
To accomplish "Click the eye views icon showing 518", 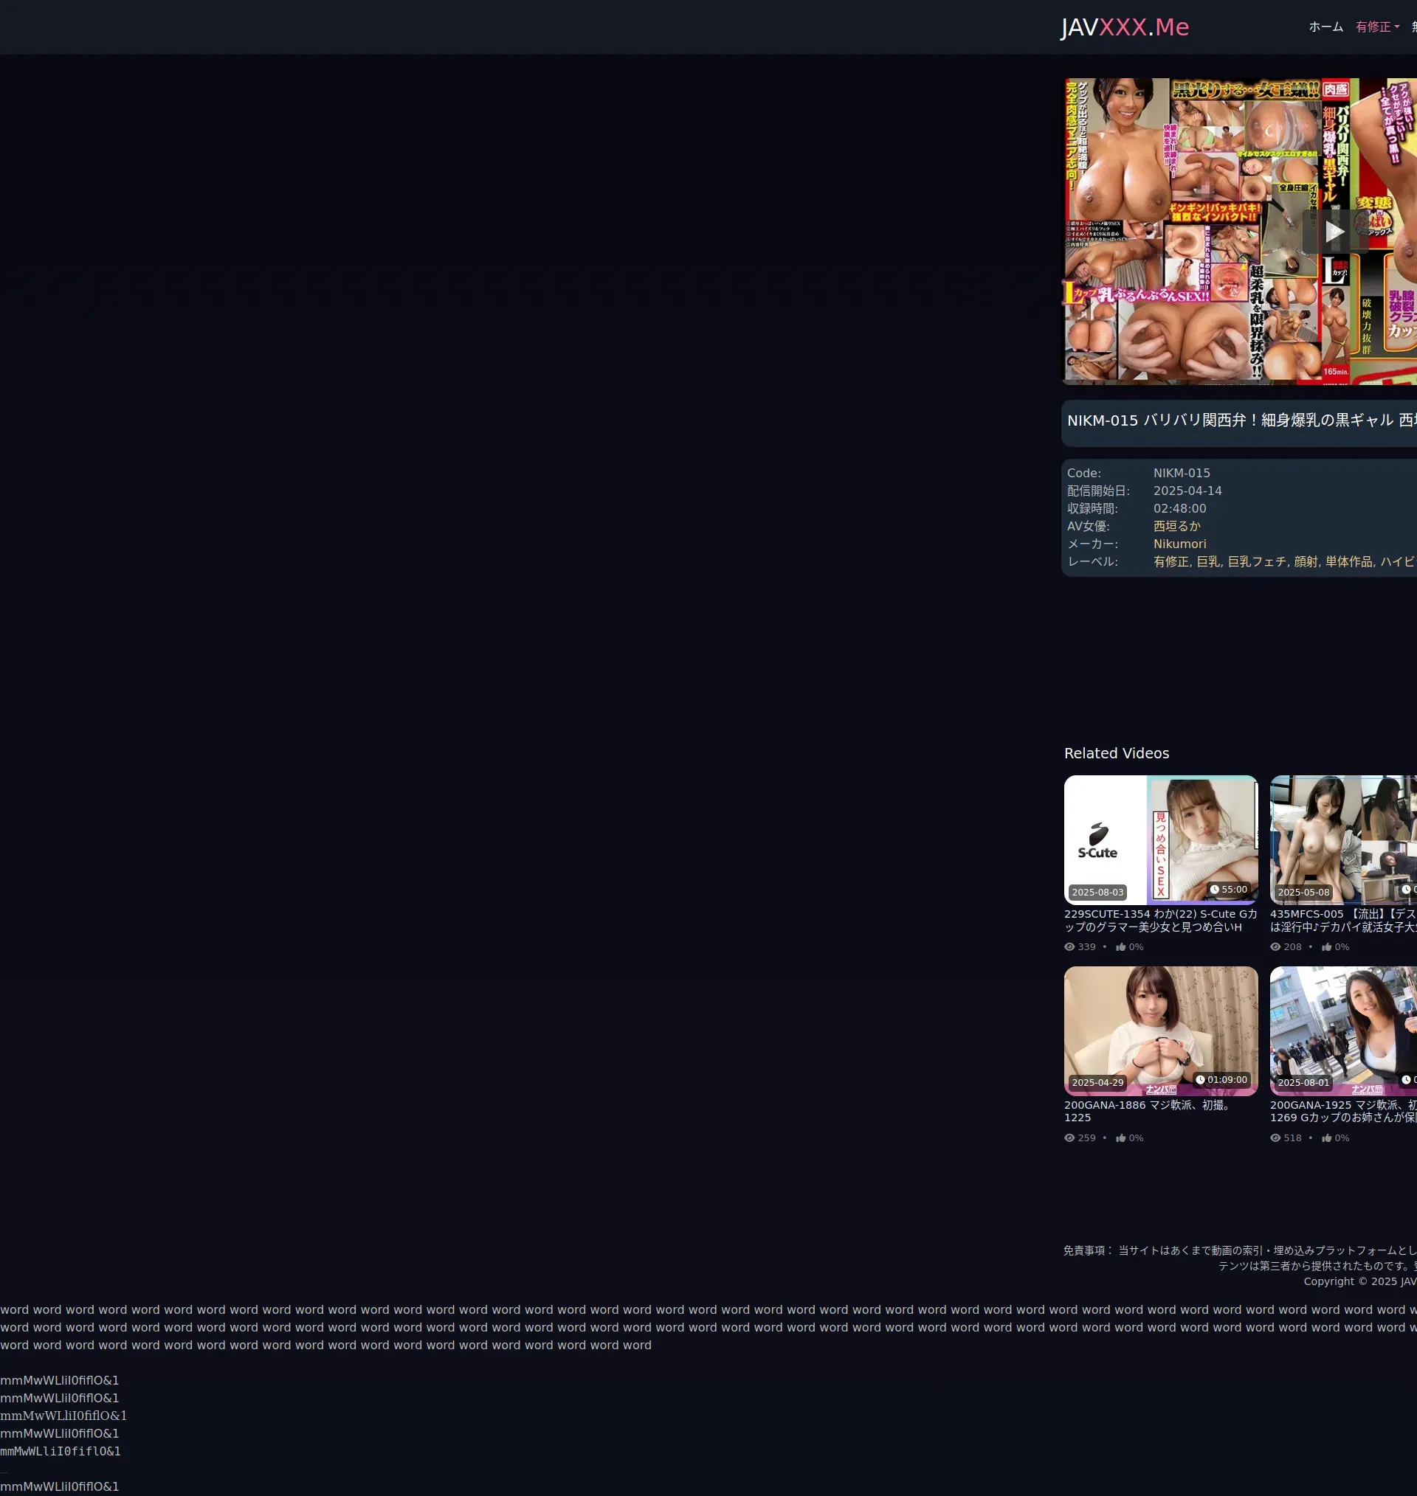I will (1275, 1137).
